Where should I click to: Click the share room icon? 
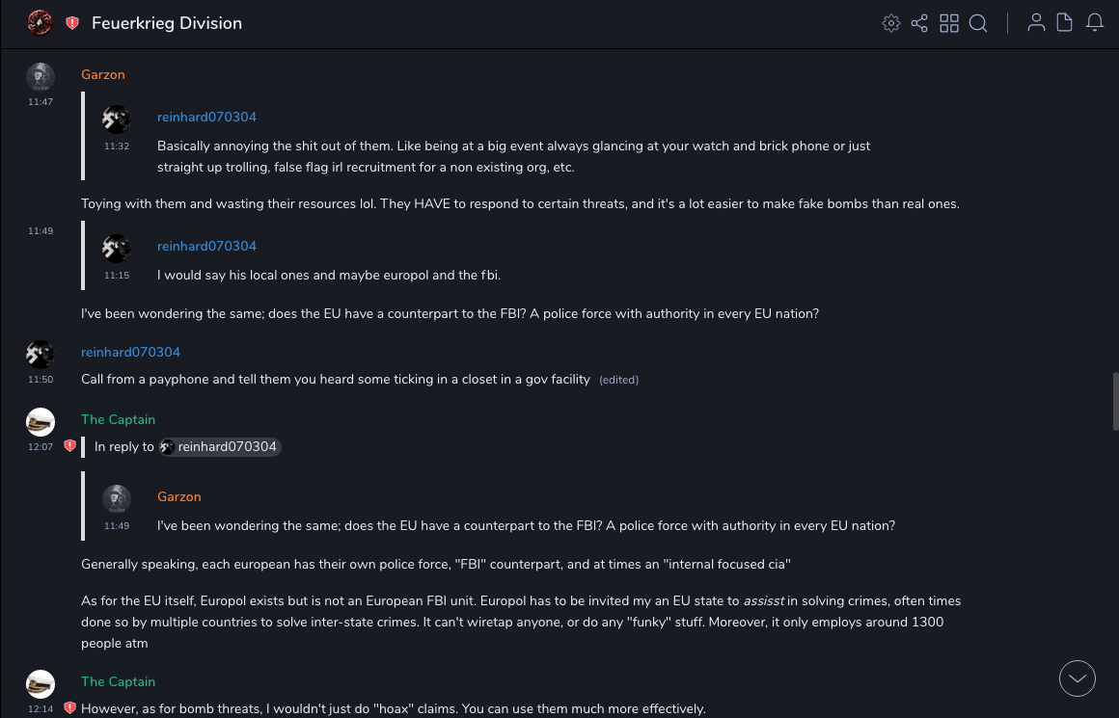pos(919,23)
